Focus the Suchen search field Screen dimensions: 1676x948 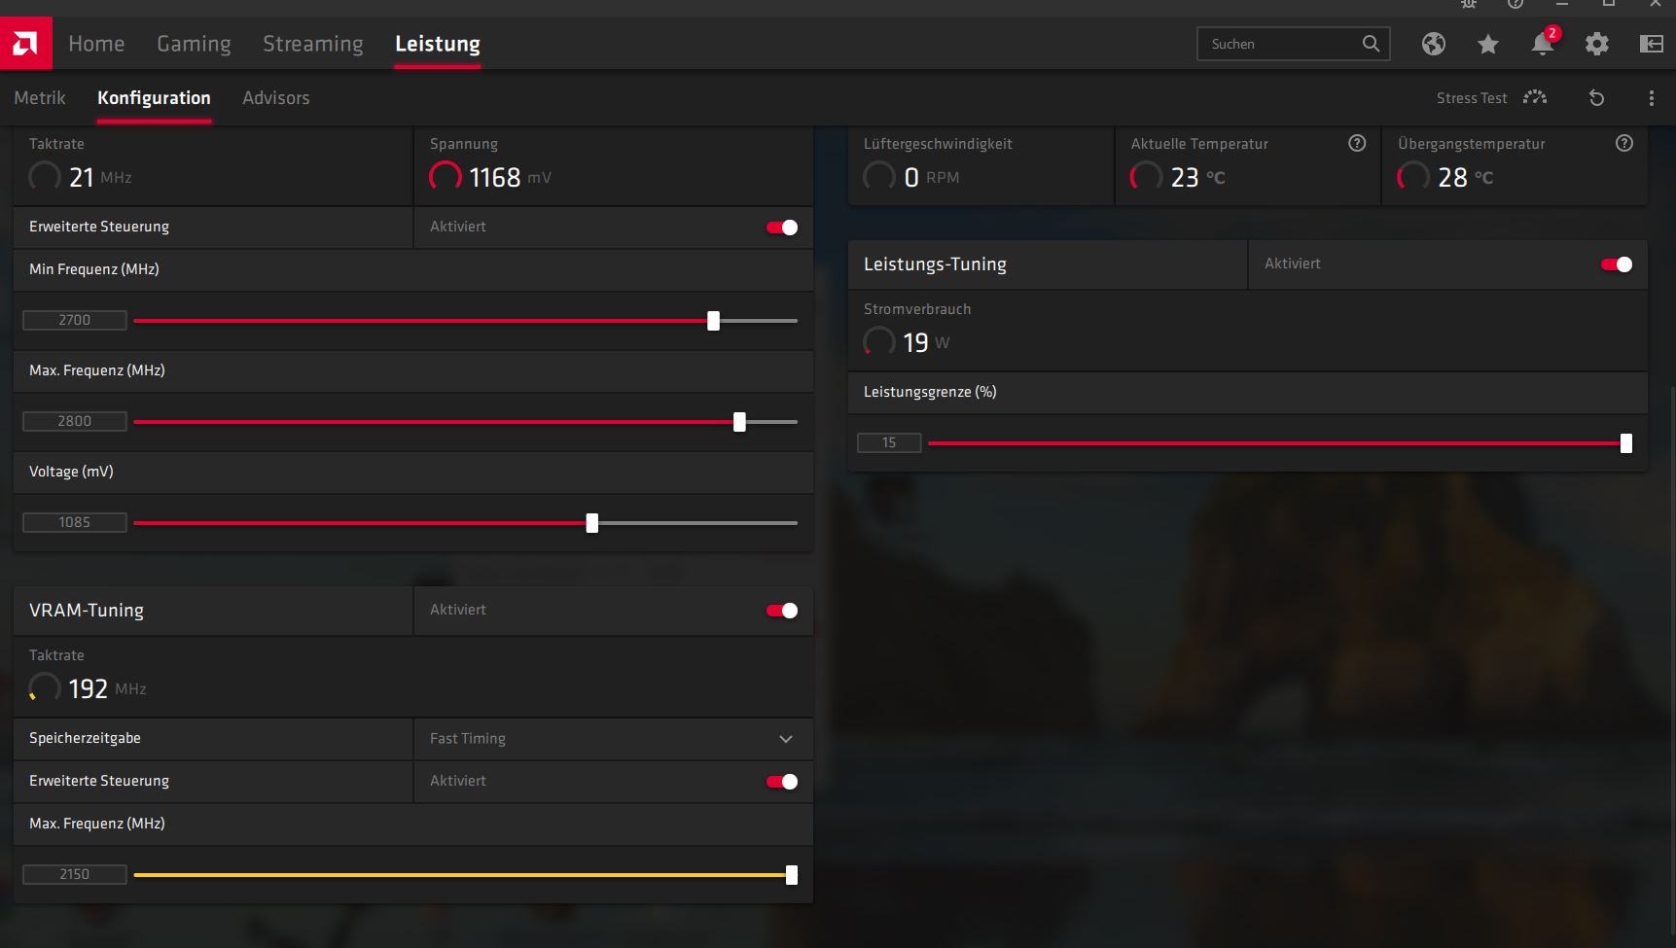[1293, 44]
